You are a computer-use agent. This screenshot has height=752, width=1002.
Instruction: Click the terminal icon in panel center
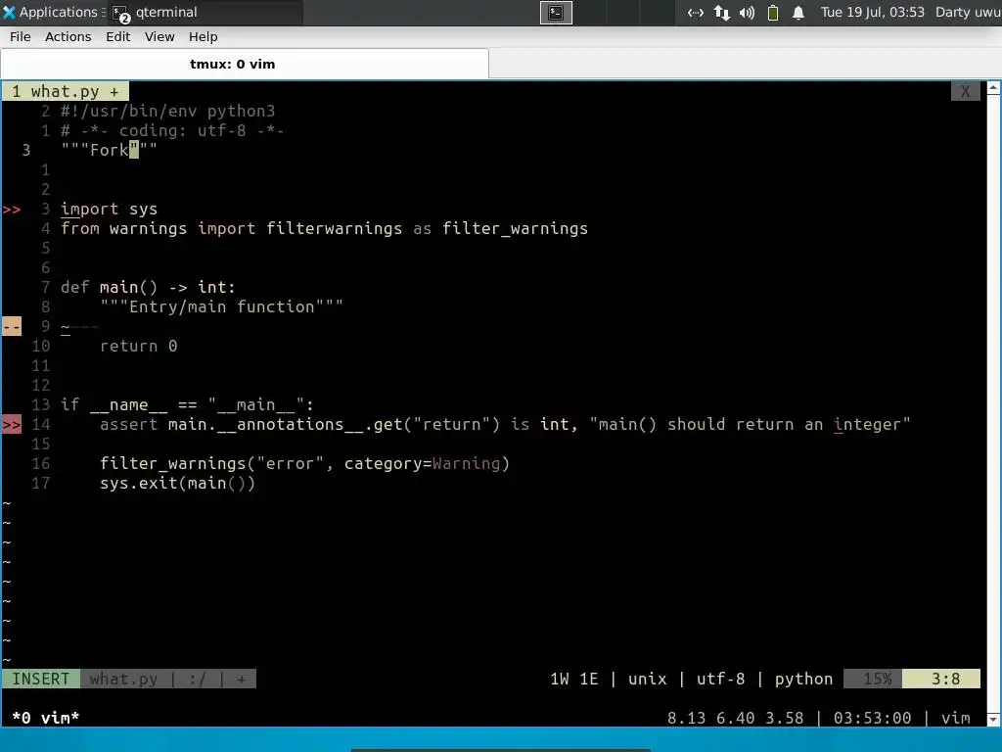(x=556, y=12)
